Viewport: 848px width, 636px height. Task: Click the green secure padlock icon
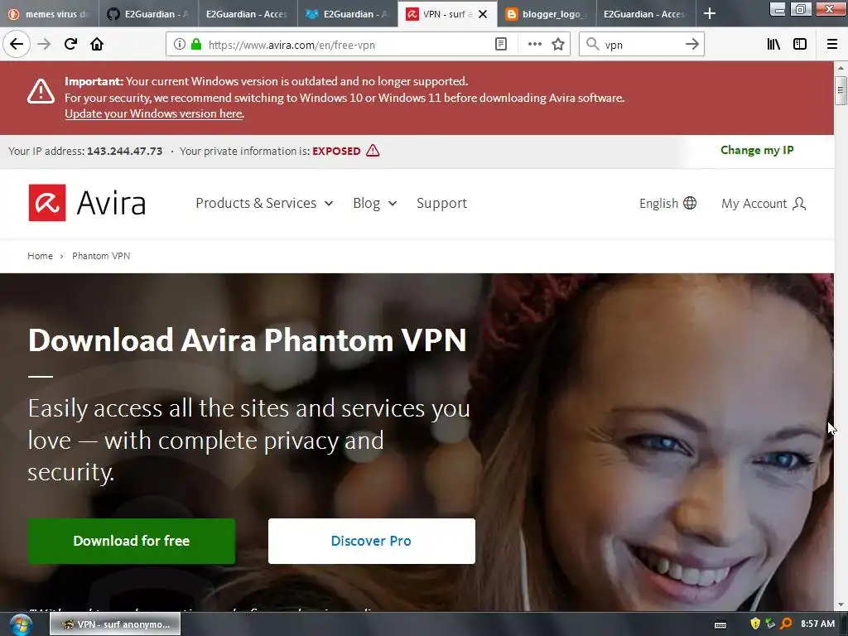coord(196,45)
